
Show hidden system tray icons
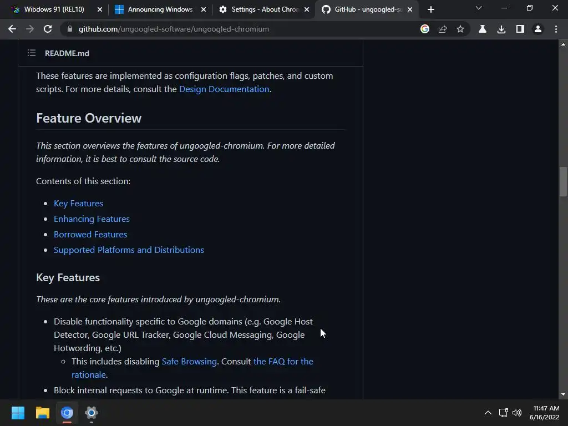[488, 413]
